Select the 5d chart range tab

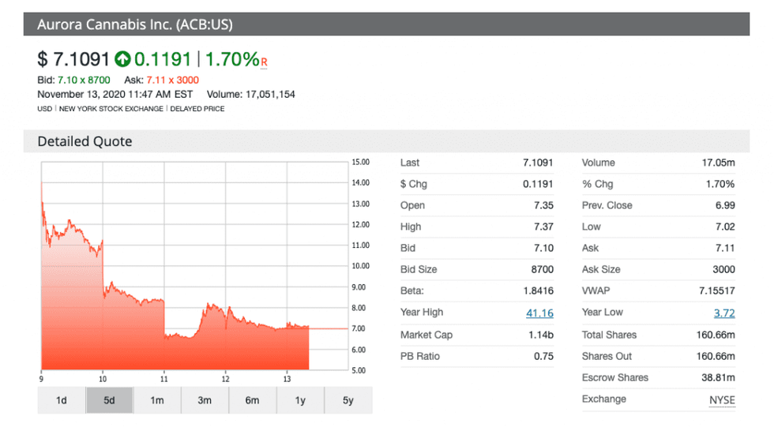[109, 400]
